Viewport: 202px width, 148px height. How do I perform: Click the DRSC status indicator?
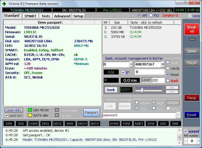point(58,124)
